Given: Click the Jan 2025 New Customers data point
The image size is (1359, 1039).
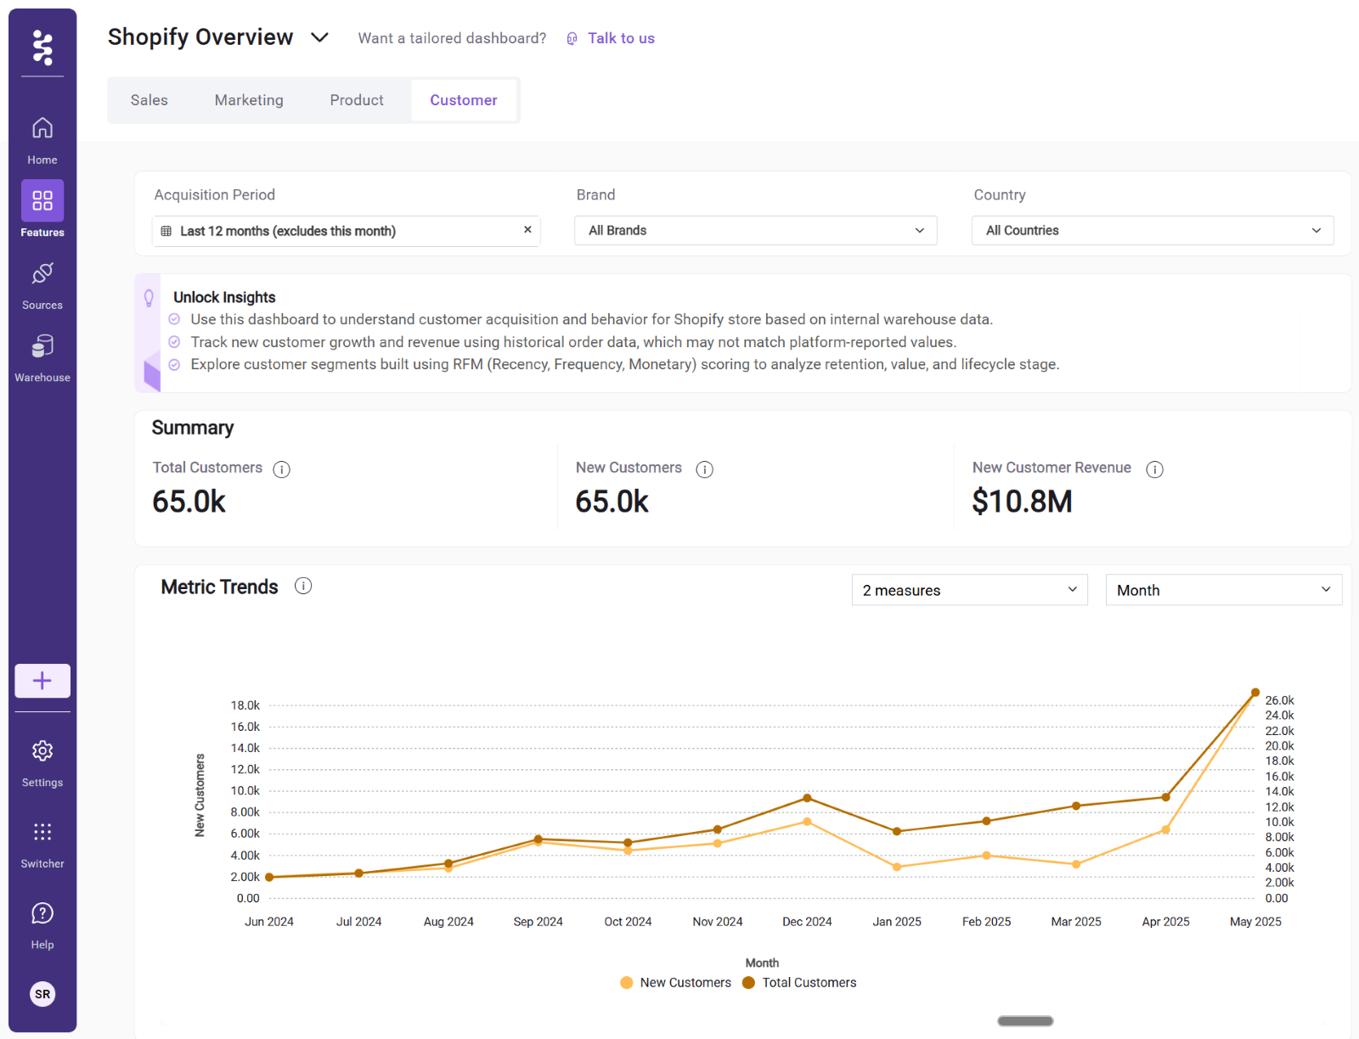Looking at the screenshot, I should pos(897,867).
